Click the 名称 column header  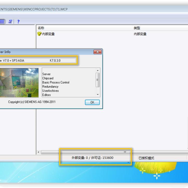coord(41,28)
